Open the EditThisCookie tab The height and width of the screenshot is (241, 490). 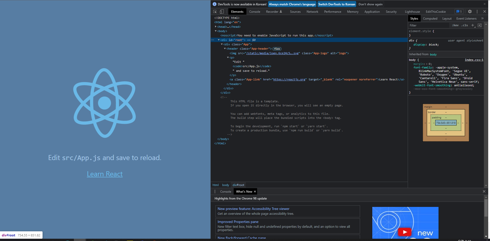point(436,12)
